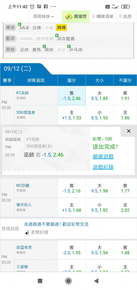Select NC恐龍 大 9.5 over option
The image size is (137, 290).
coord(99,188)
